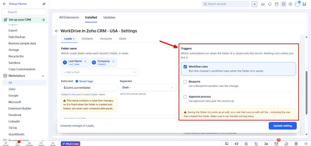Select the Installed tab
311x146 pixels.
[91, 17]
